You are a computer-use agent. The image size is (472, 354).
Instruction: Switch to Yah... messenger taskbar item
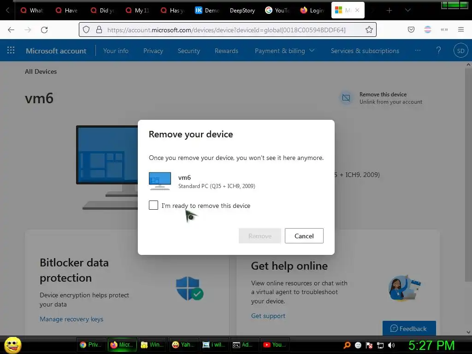[183, 345]
